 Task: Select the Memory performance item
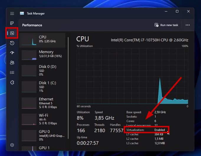pos(42,55)
